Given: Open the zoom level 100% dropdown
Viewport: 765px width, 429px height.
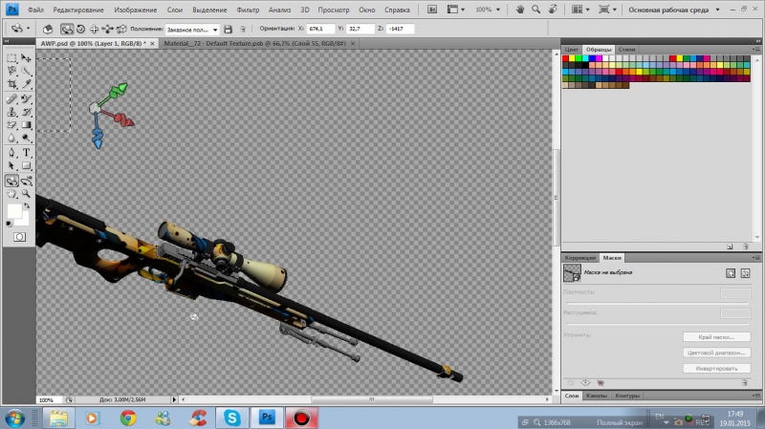Looking at the screenshot, I should coord(488,10).
